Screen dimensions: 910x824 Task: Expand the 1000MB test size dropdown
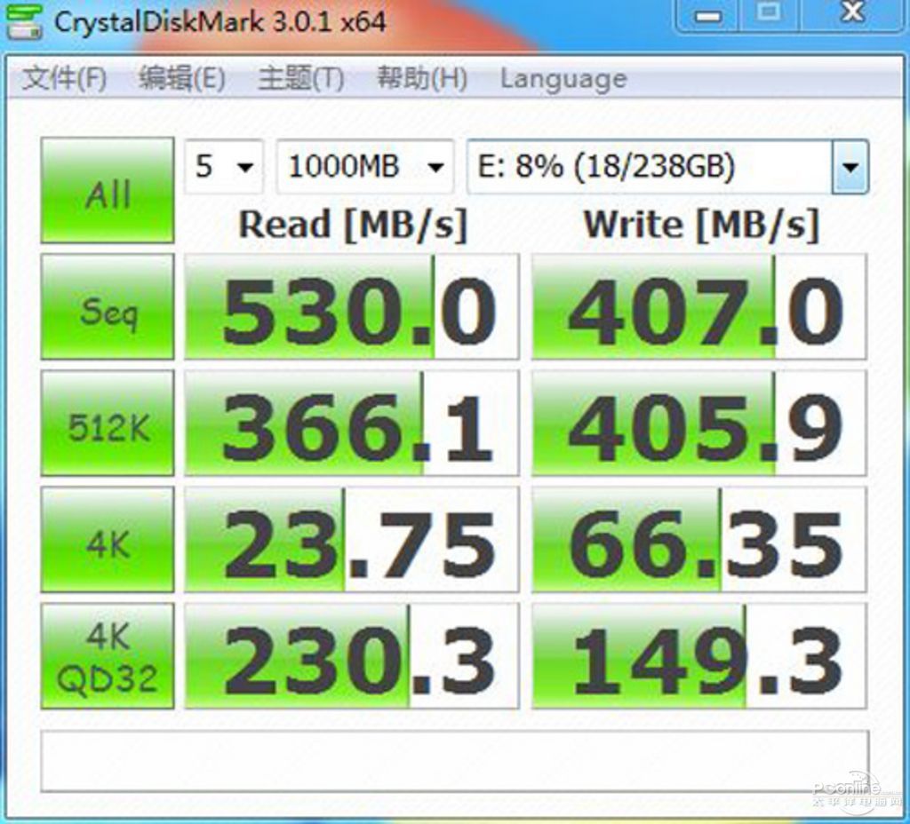365,167
